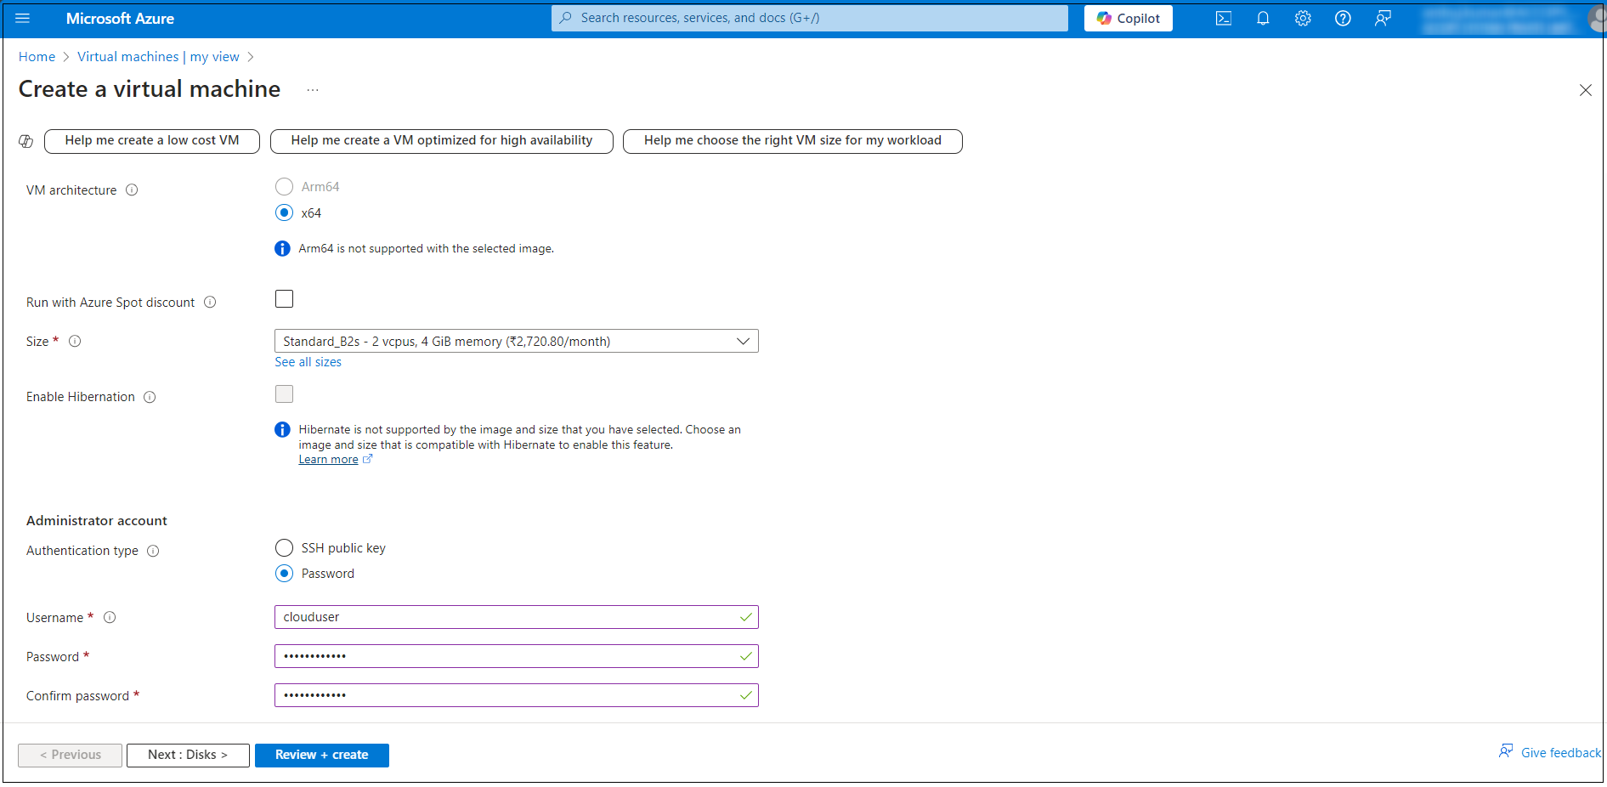Open the Cloud Shell terminal icon
The height and width of the screenshot is (787, 1607).
click(1223, 19)
